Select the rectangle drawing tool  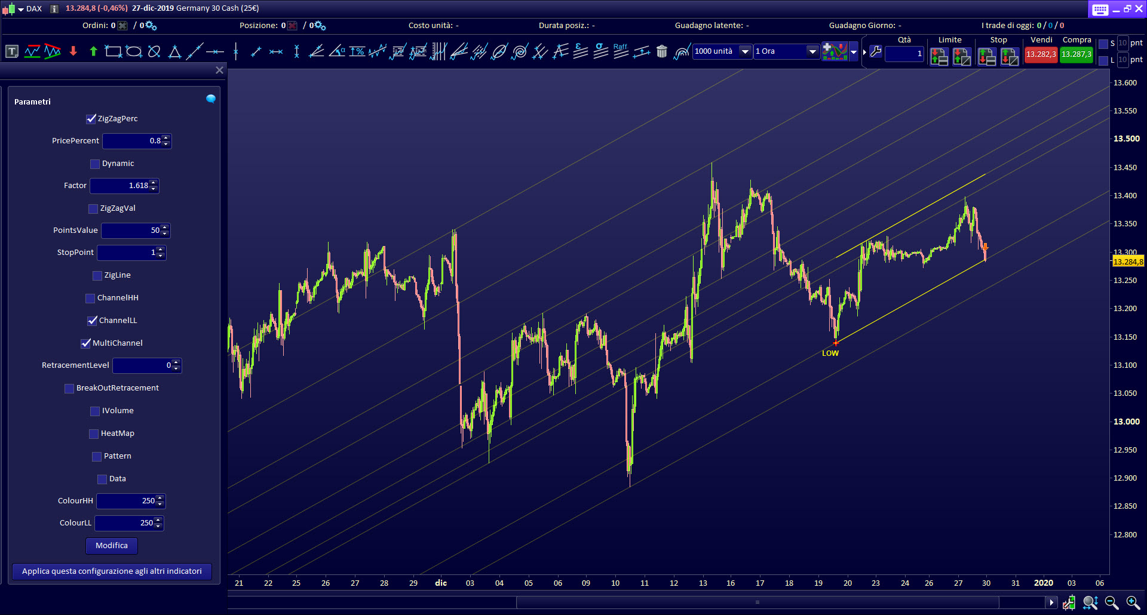[x=114, y=51]
